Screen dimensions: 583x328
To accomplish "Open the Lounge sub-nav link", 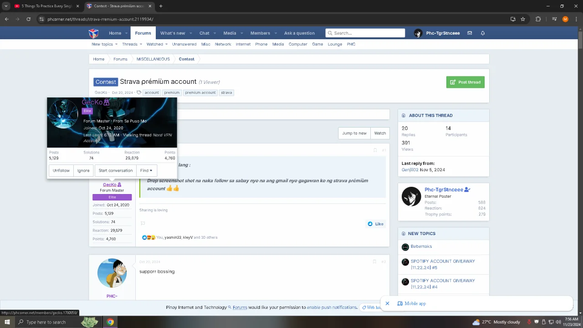I will 335,44.
